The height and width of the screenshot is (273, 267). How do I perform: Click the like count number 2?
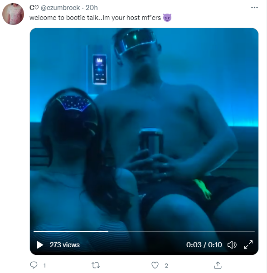pyautogui.click(x=166, y=265)
